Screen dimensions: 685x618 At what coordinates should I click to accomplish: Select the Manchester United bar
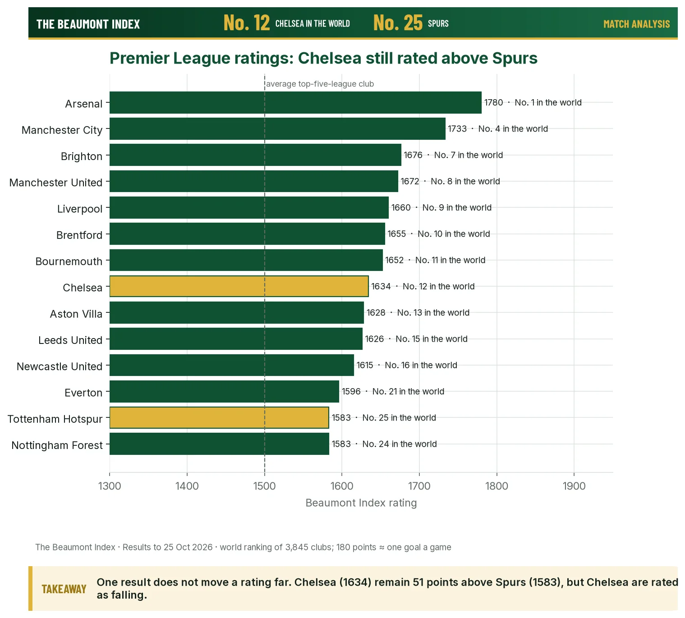click(x=254, y=181)
